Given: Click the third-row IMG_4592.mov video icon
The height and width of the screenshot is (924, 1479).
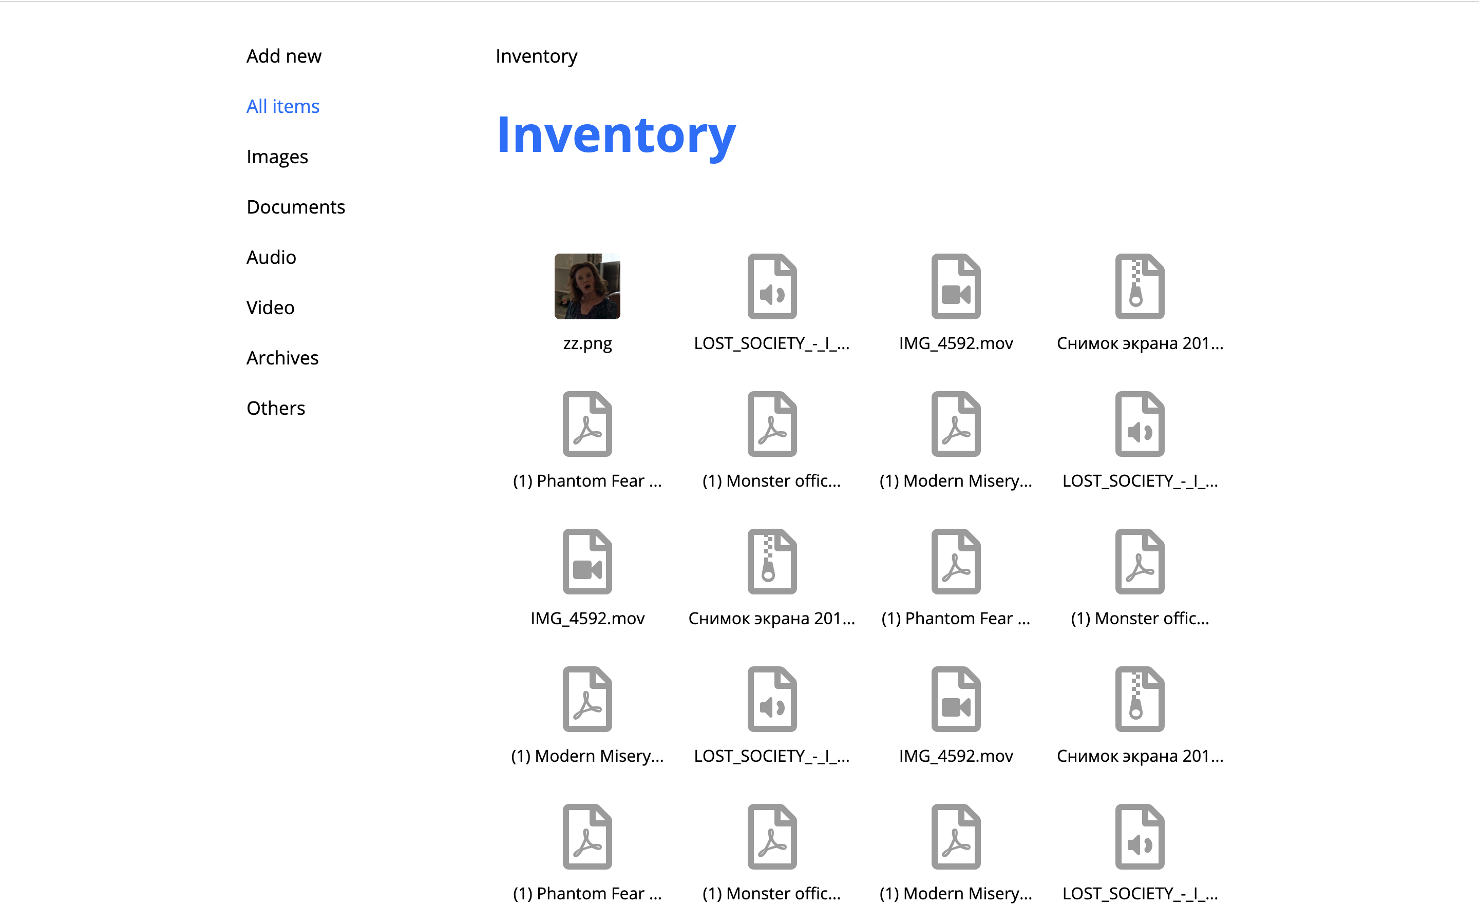Looking at the screenshot, I should (x=586, y=561).
